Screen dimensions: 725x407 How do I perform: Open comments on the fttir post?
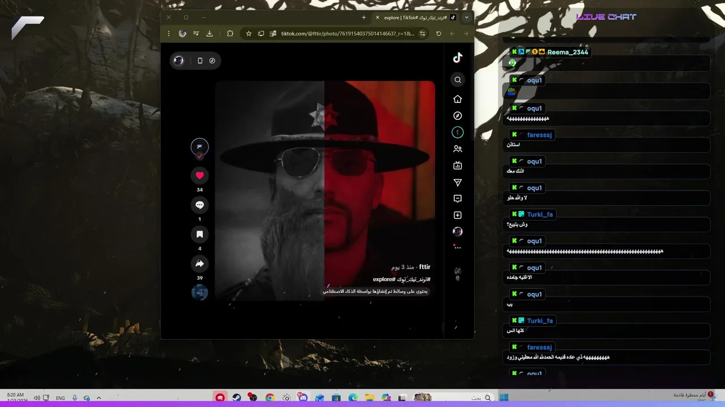click(199, 205)
